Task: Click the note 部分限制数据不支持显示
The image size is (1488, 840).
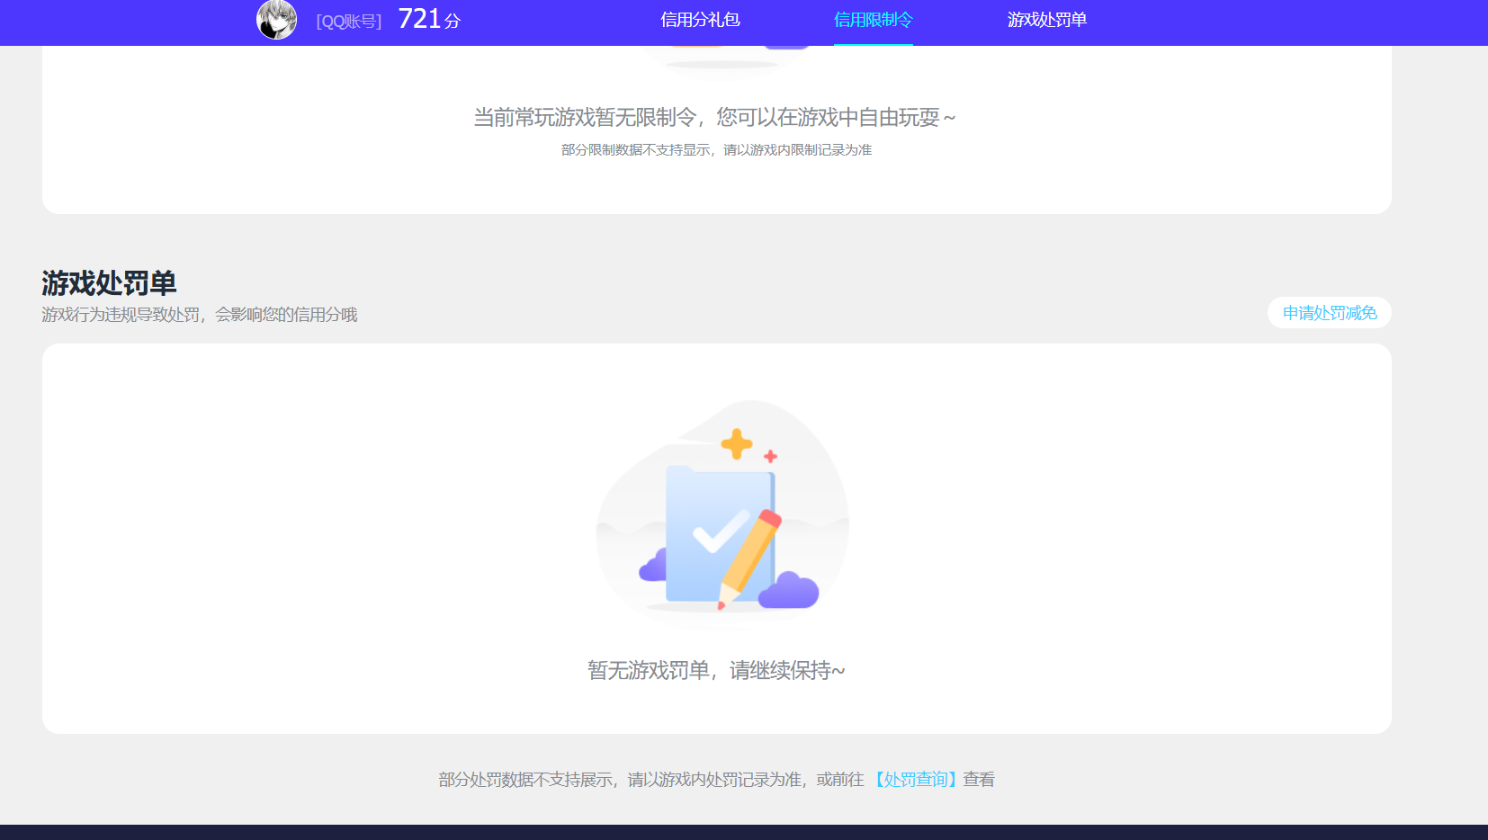Action: coord(636,150)
